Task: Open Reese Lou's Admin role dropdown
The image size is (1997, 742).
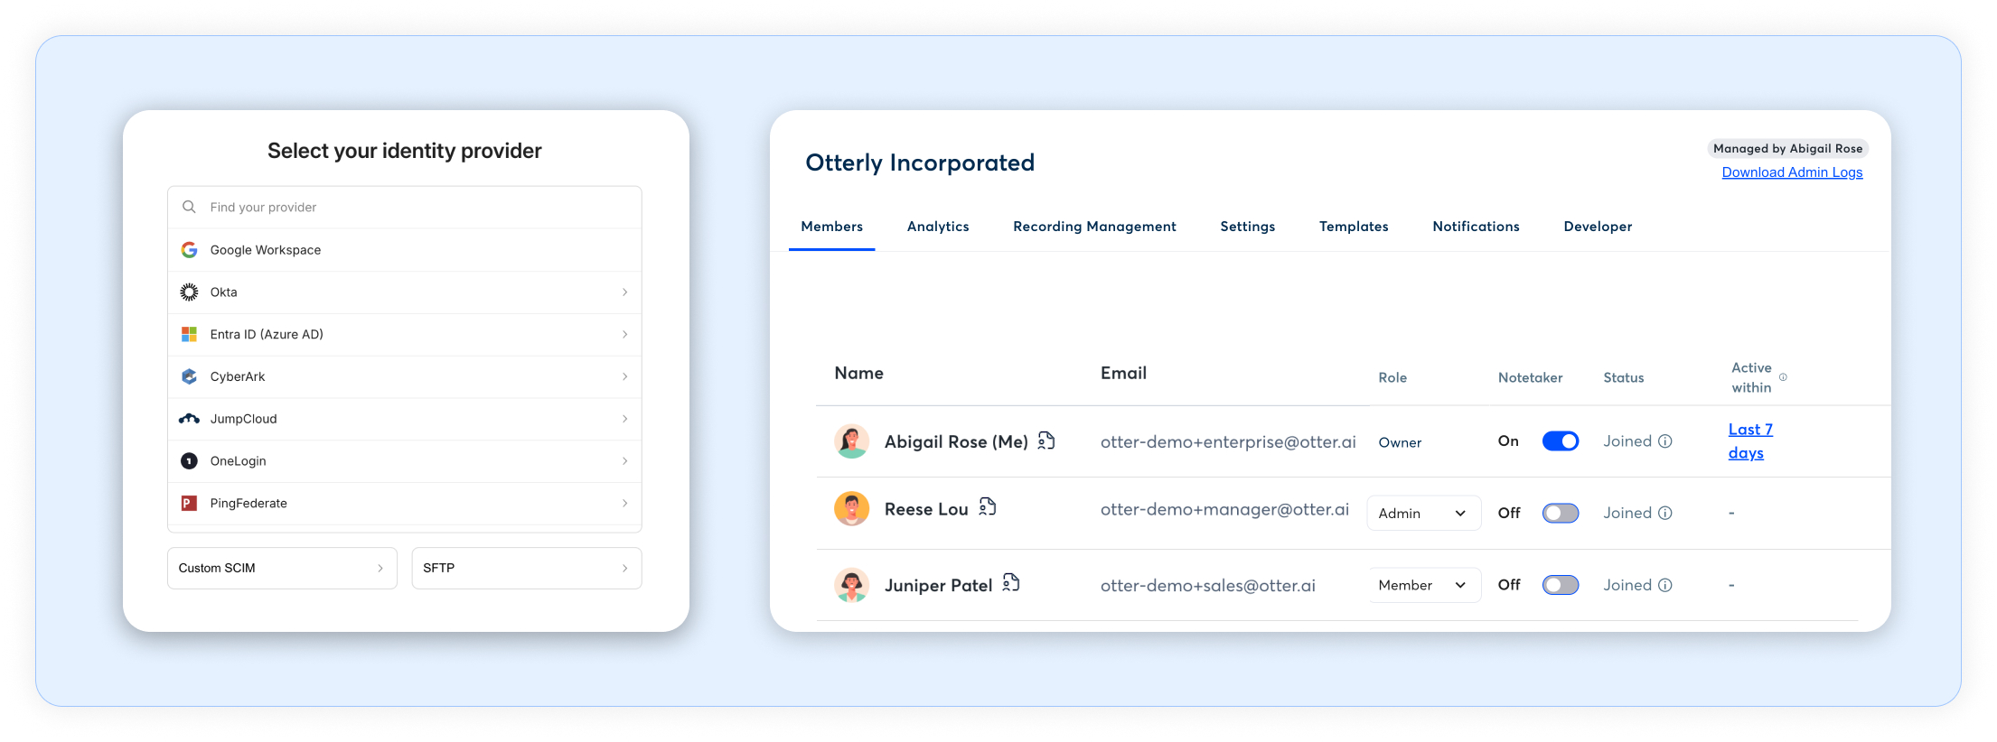Action: coord(1422,513)
